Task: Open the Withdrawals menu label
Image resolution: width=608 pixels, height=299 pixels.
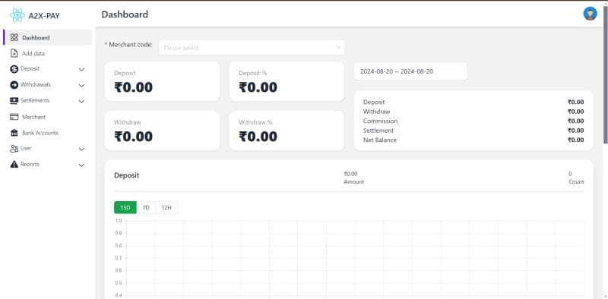Action: pyautogui.click(x=35, y=84)
